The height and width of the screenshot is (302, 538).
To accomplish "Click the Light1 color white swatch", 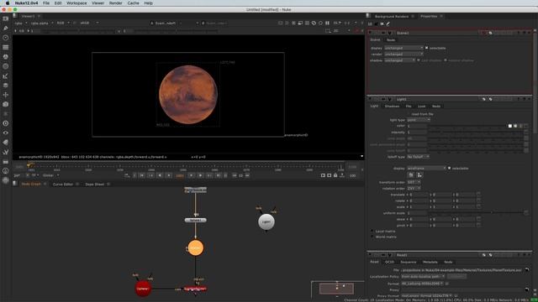I will 510,126.
